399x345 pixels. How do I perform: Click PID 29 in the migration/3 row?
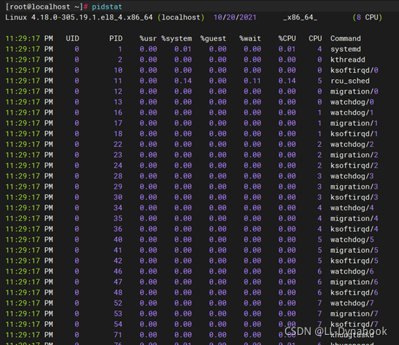pyautogui.click(x=118, y=187)
